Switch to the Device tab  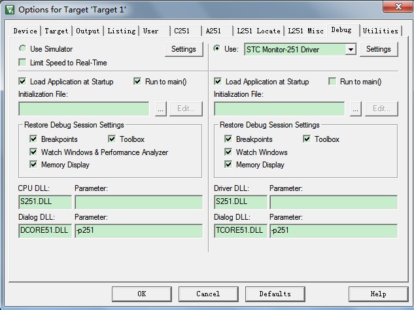click(25, 31)
